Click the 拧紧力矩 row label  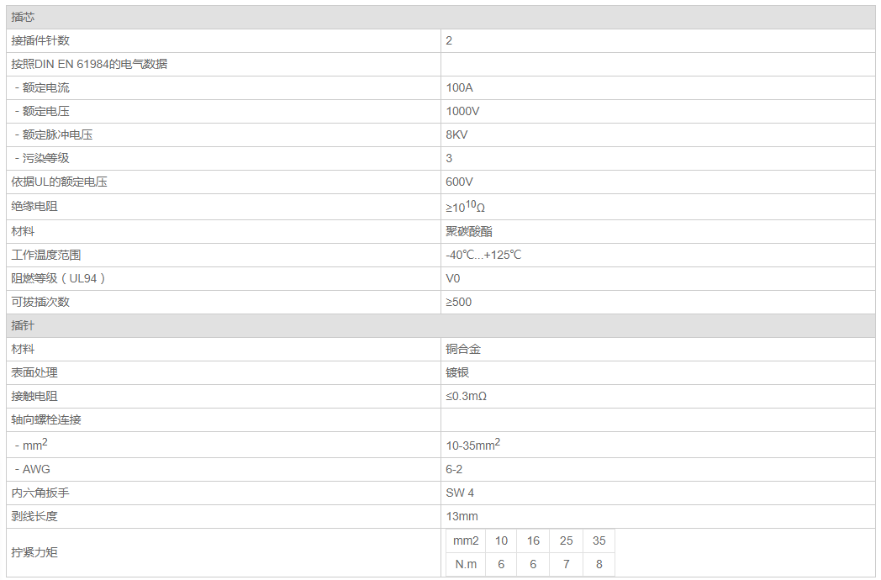pos(34,552)
